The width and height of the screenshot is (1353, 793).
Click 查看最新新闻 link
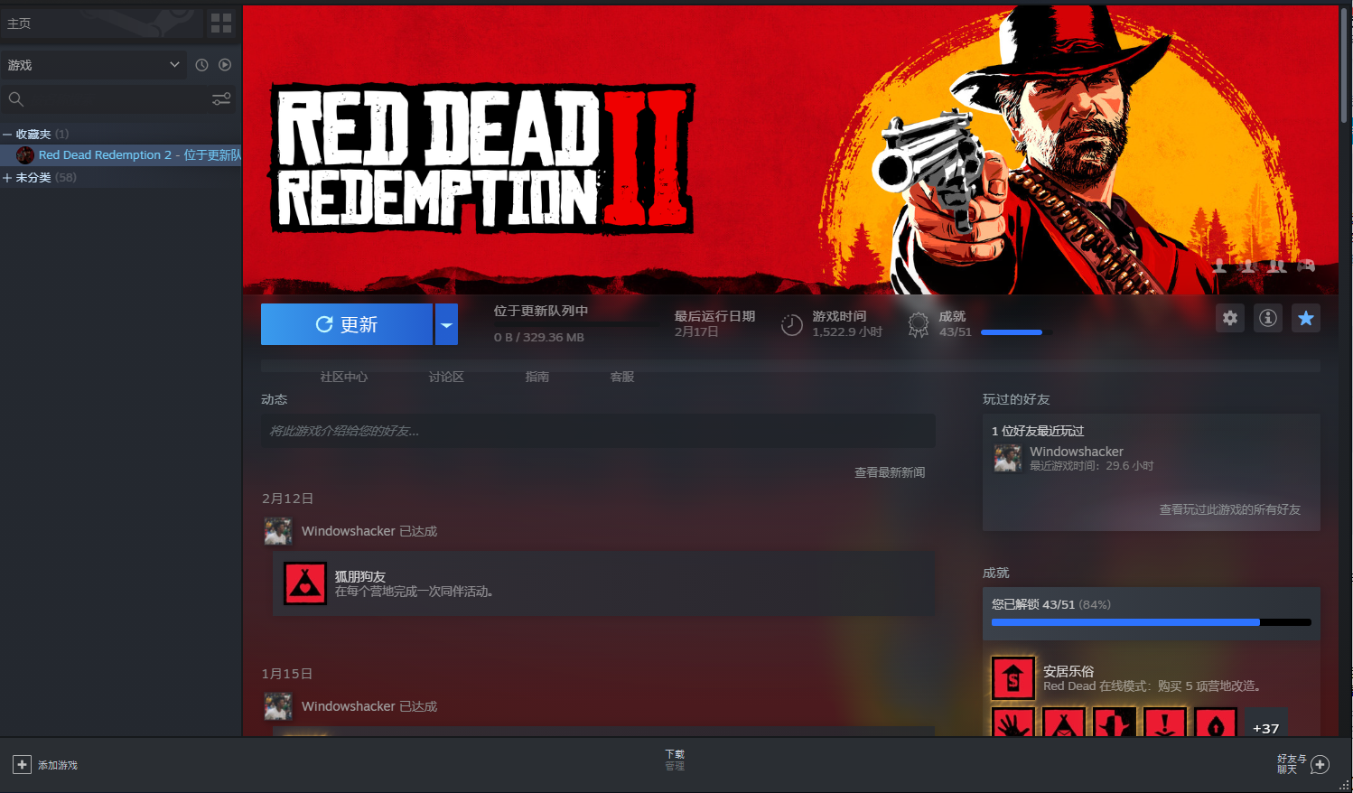pos(890,472)
